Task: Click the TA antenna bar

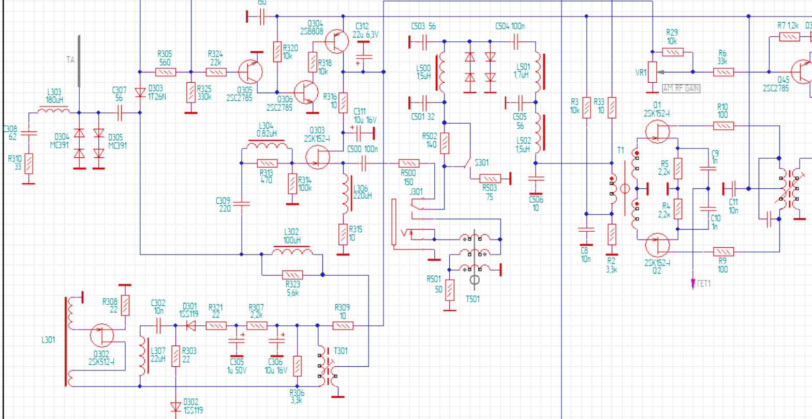Action: pos(79,61)
